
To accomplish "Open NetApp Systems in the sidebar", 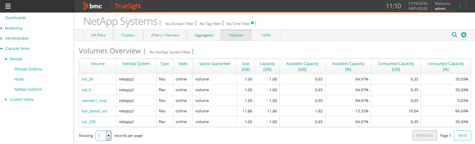I will pos(28,89).
